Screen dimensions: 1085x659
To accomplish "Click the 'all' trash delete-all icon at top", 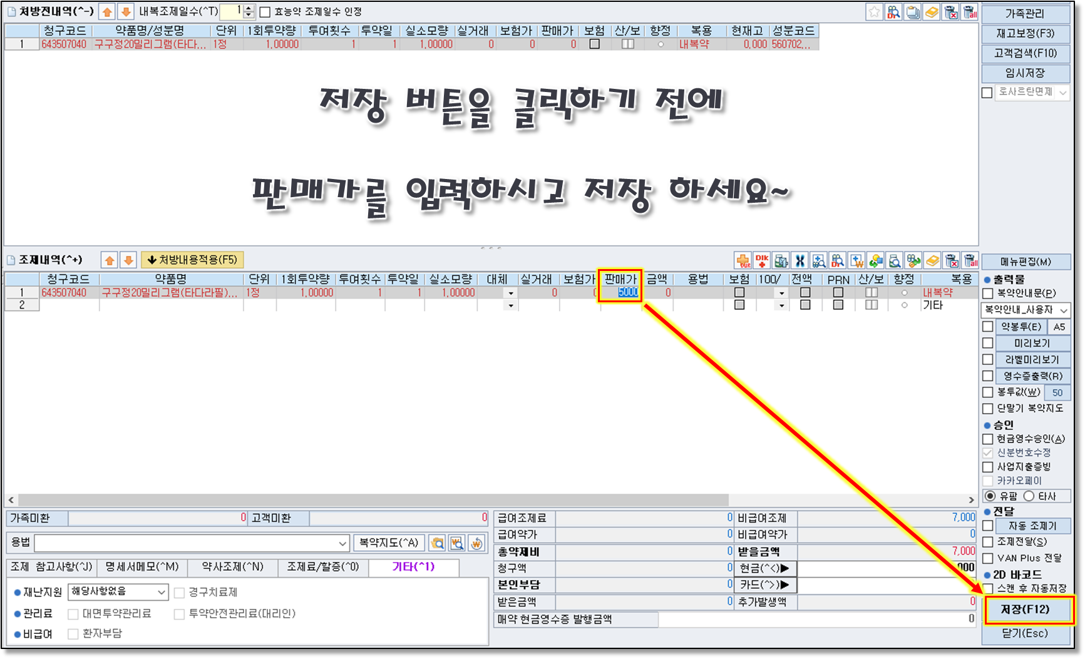I will pyautogui.click(x=970, y=12).
